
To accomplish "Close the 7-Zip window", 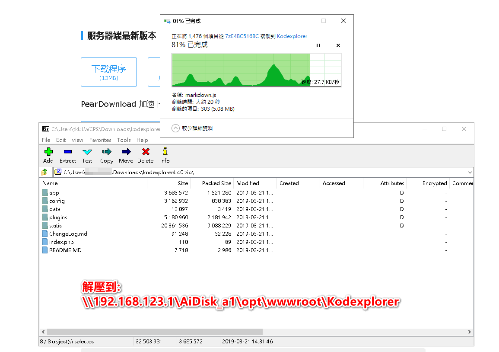I will point(464,129).
